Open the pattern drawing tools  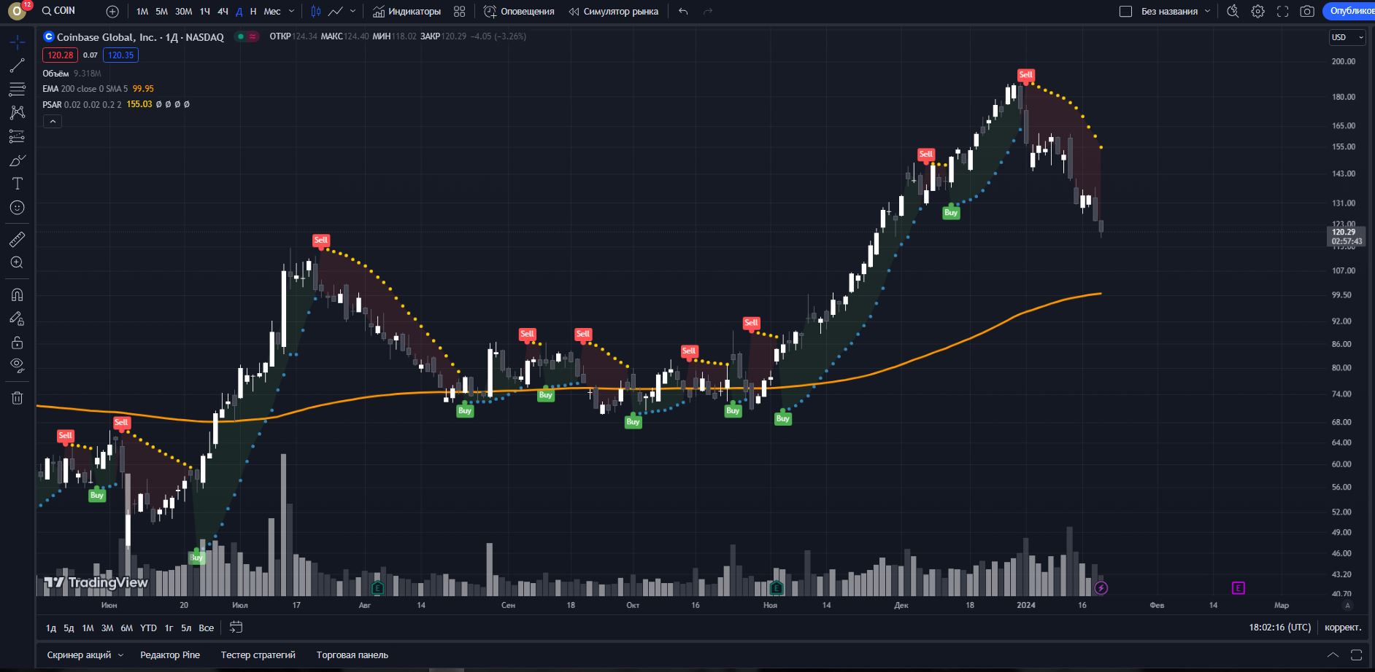pos(18,113)
